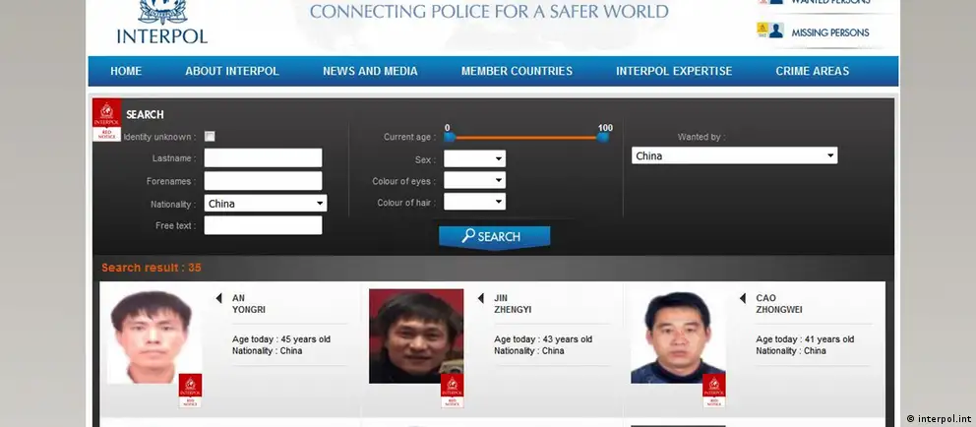Click the arrow icon next to AN YONGRI
976x427 pixels.
[218, 298]
